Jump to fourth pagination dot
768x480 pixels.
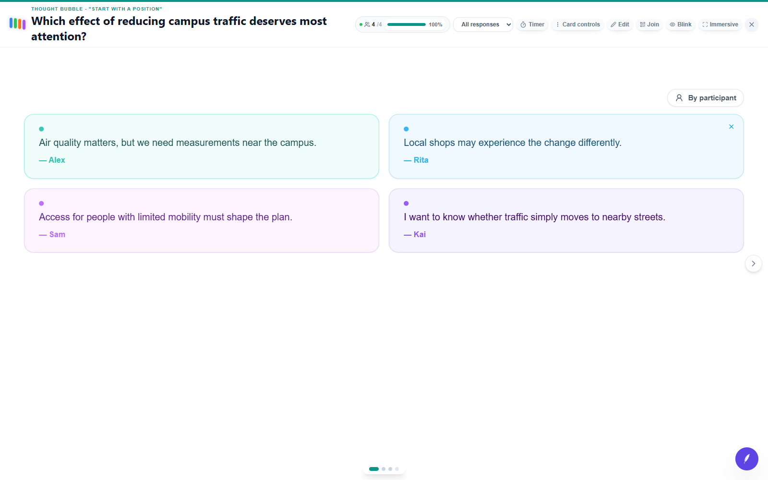[x=397, y=469]
